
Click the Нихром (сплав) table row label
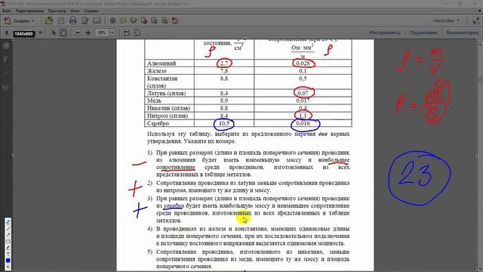pos(168,116)
